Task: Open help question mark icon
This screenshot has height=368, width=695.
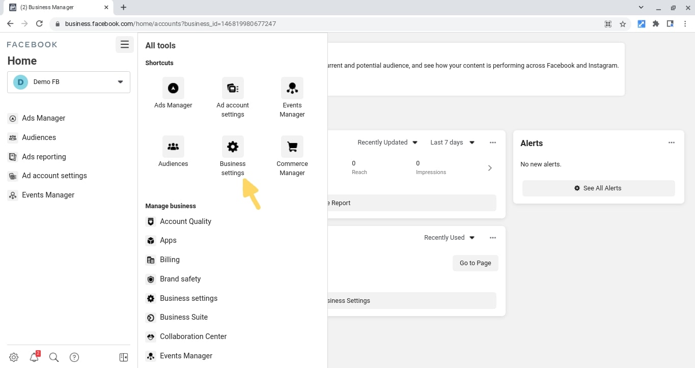Action: point(74,357)
